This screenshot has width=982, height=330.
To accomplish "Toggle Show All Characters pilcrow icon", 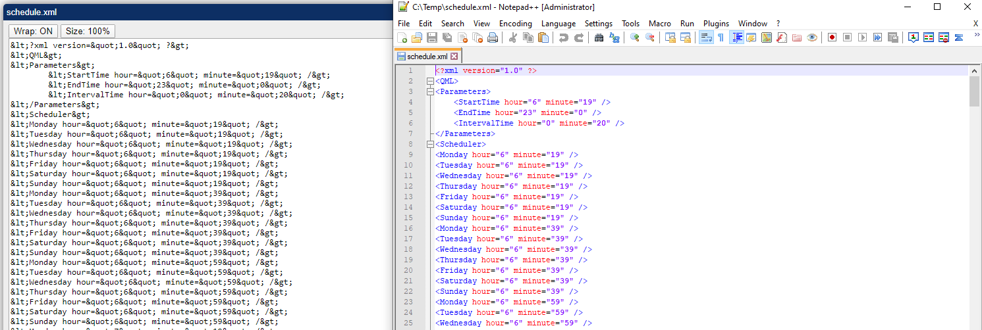I will [721, 37].
